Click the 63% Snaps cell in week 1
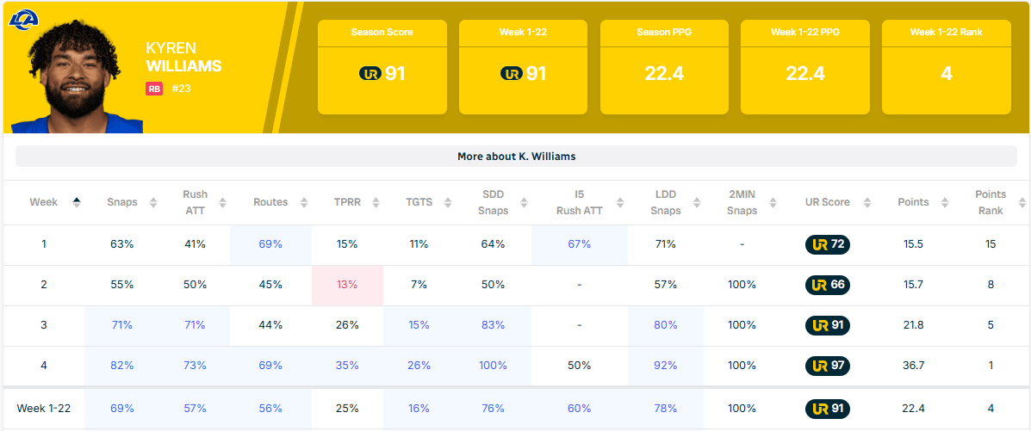The height and width of the screenshot is (431, 1031). pos(121,244)
